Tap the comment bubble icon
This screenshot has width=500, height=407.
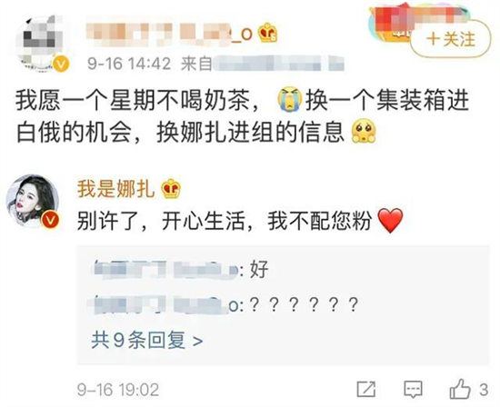[414, 389]
